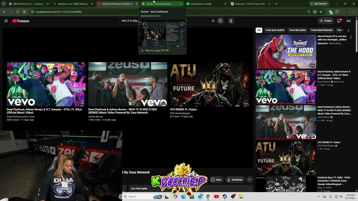Open Copilot from the taskbar
Viewport: 358px width, 201px height.
tap(175, 197)
